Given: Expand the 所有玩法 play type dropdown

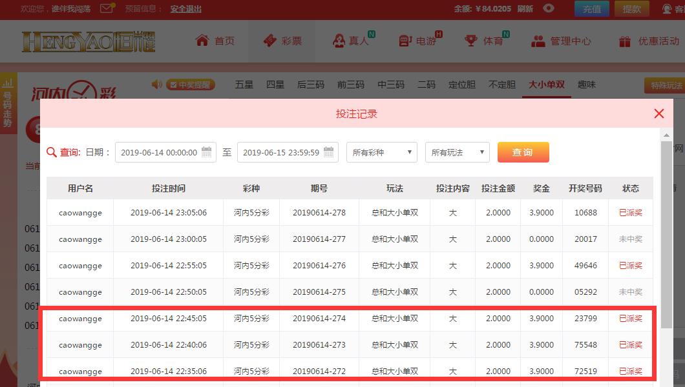Looking at the screenshot, I should [x=457, y=152].
